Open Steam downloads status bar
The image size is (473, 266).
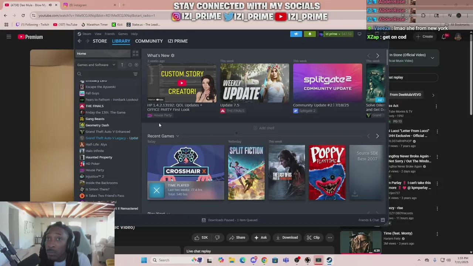point(229,220)
